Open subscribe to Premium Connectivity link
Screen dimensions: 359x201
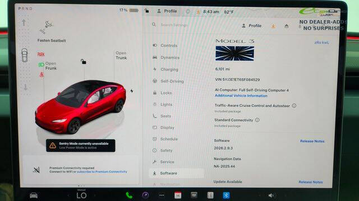click(x=102, y=171)
